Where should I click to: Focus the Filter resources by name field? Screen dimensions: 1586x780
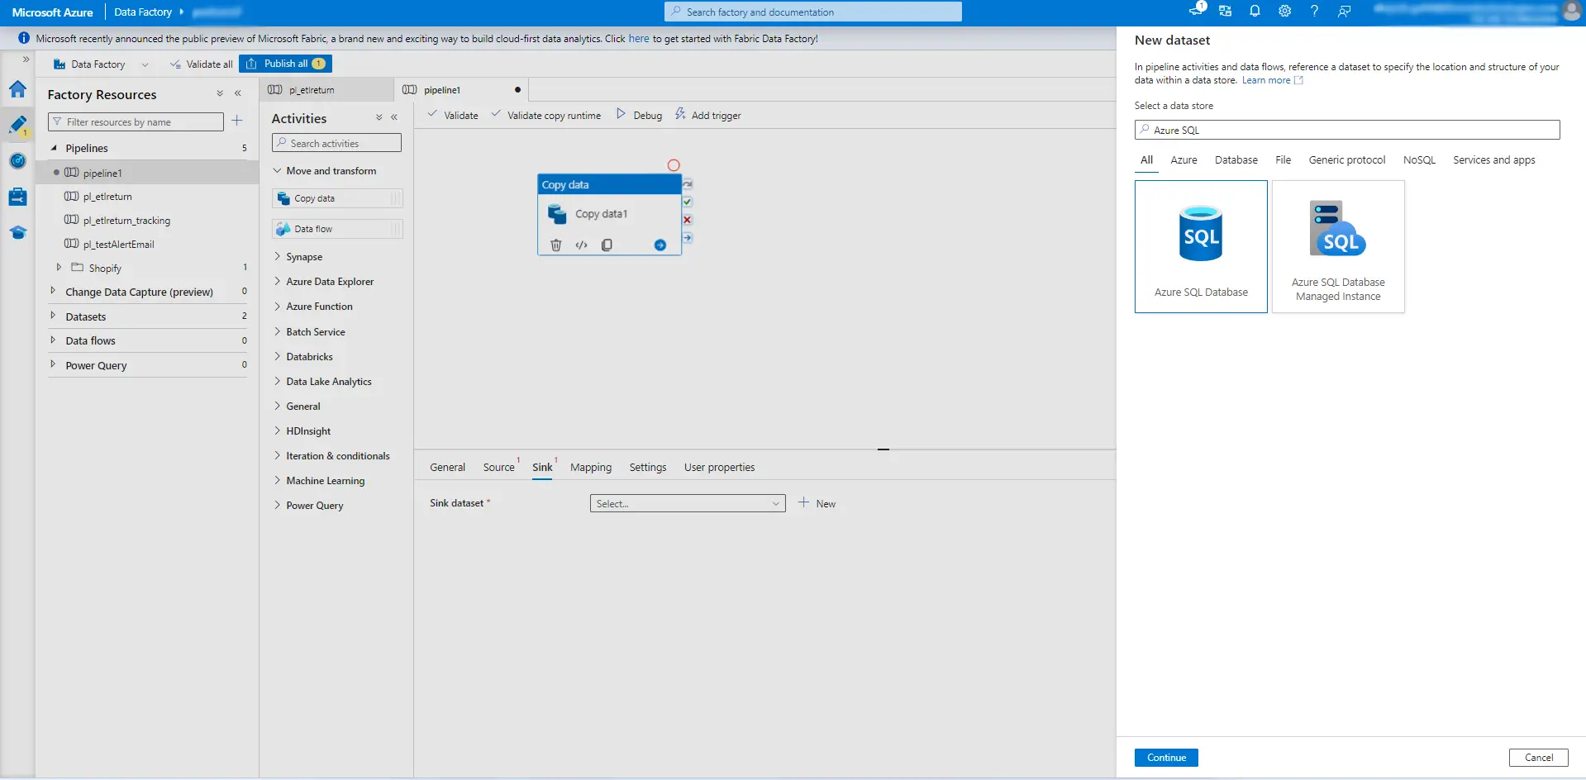click(136, 122)
